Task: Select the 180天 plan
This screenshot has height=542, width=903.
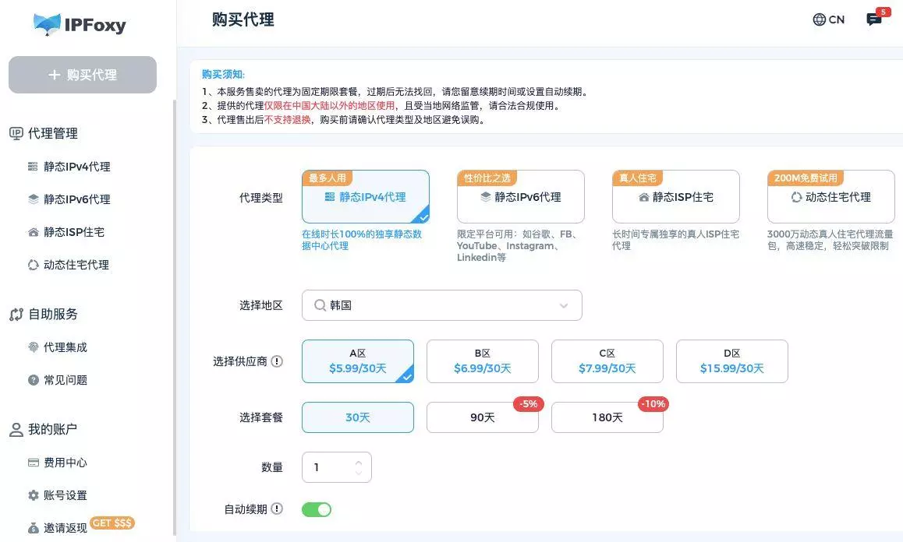Action: pyautogui.click(x=607, y=417)
